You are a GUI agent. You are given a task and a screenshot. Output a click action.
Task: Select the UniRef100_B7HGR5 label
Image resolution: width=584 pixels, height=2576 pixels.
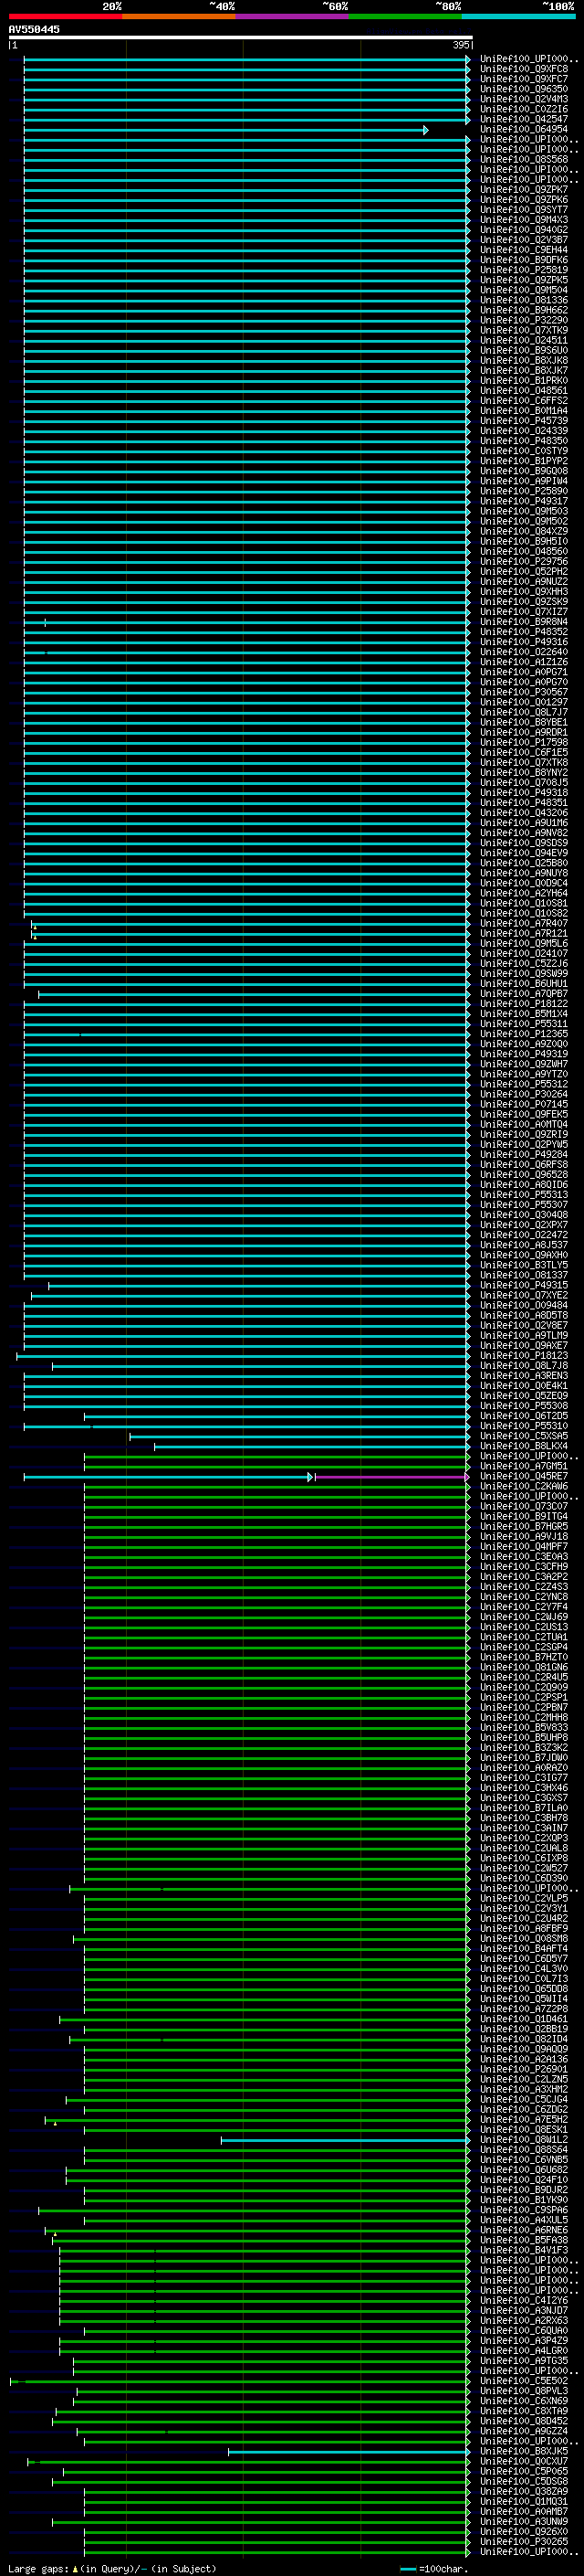click(x=524, y=1526)
